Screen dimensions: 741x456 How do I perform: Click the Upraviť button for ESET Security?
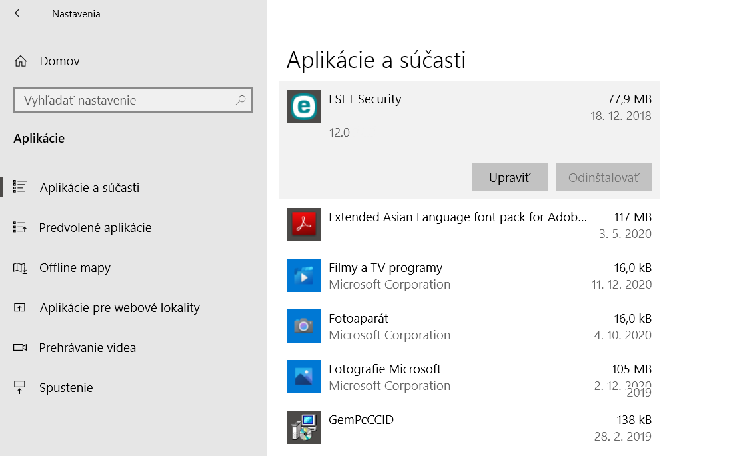click(x=510, y=177)
